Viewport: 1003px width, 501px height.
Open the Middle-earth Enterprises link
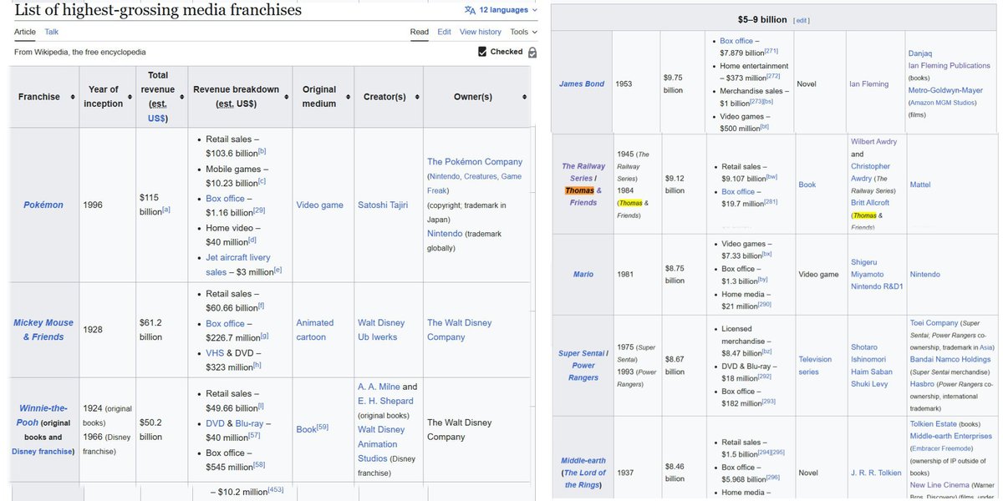tap(950, 436)
